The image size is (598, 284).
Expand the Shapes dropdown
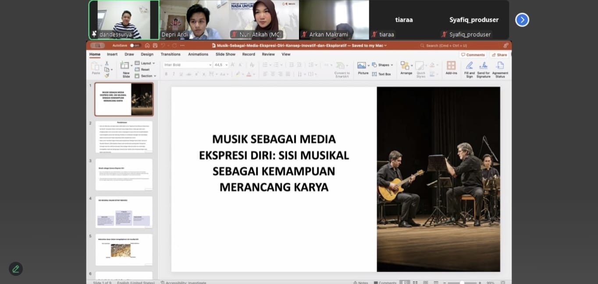[383, 65]
